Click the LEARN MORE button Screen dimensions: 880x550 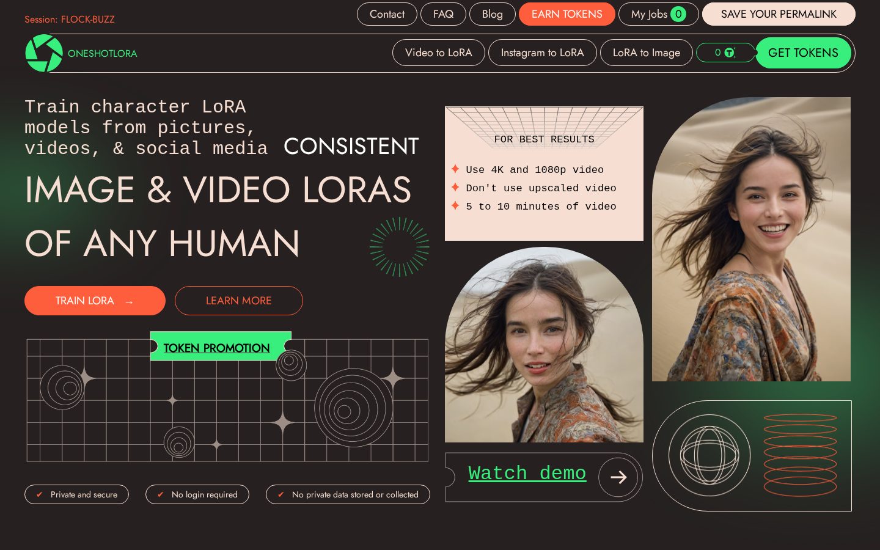coord(238,301)
